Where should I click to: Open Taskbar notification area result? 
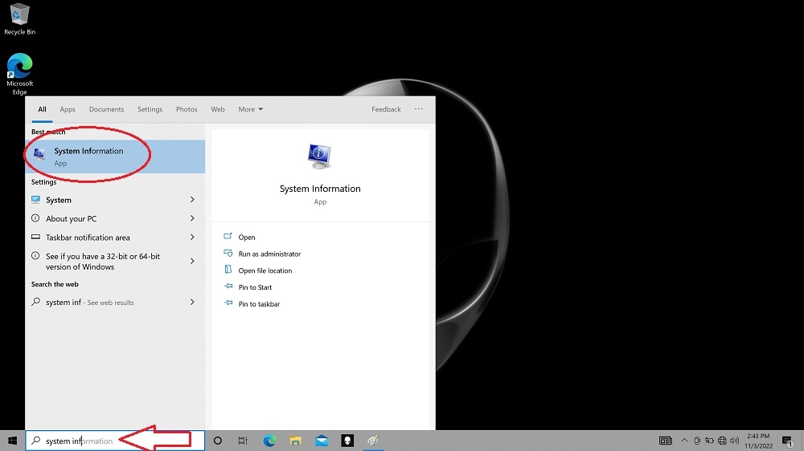point(115,238)
